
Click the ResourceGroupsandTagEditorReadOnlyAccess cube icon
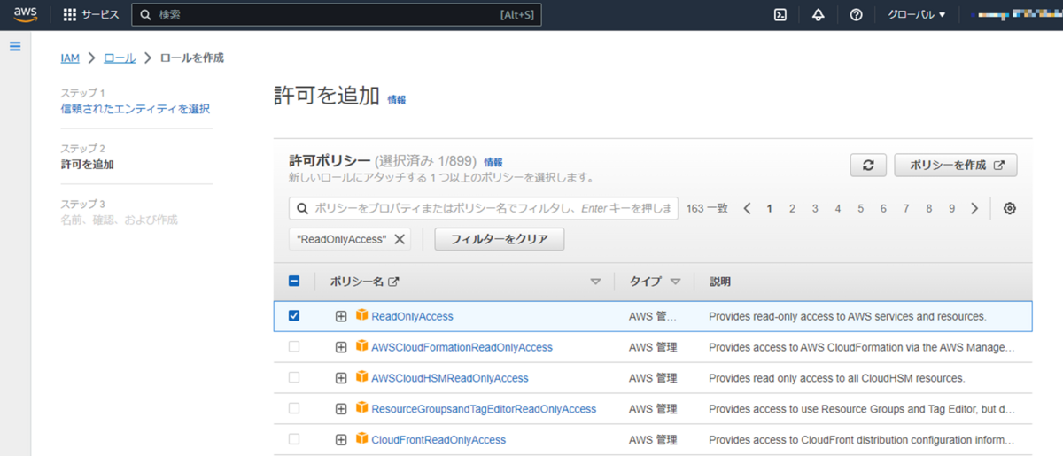point(361,408)
